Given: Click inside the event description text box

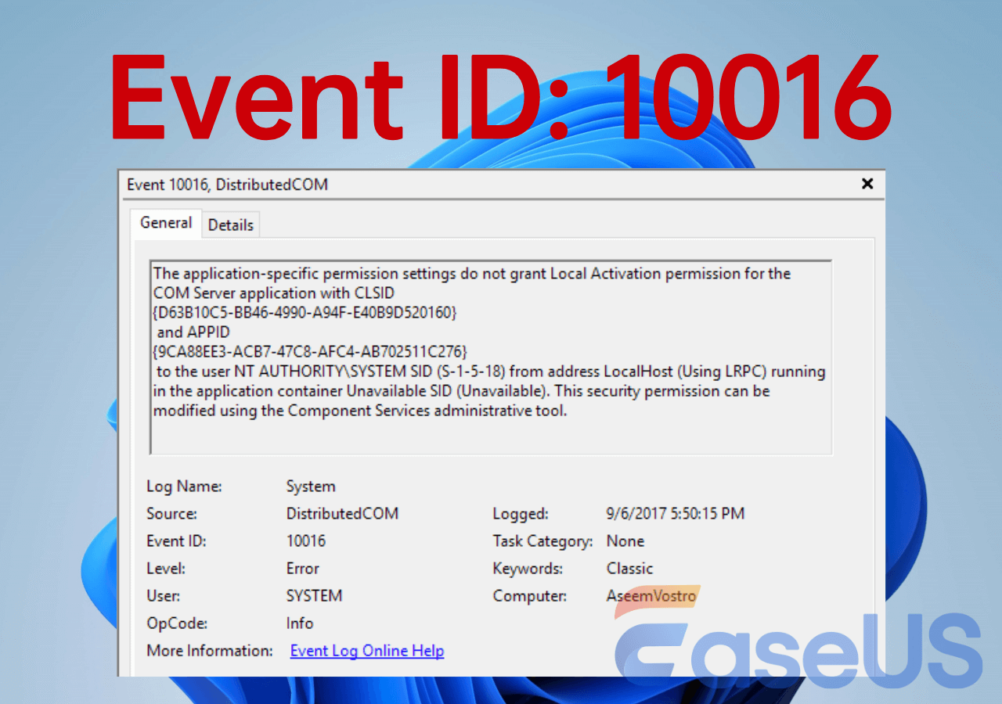Looking at the screenshot, I should point(485,352).
